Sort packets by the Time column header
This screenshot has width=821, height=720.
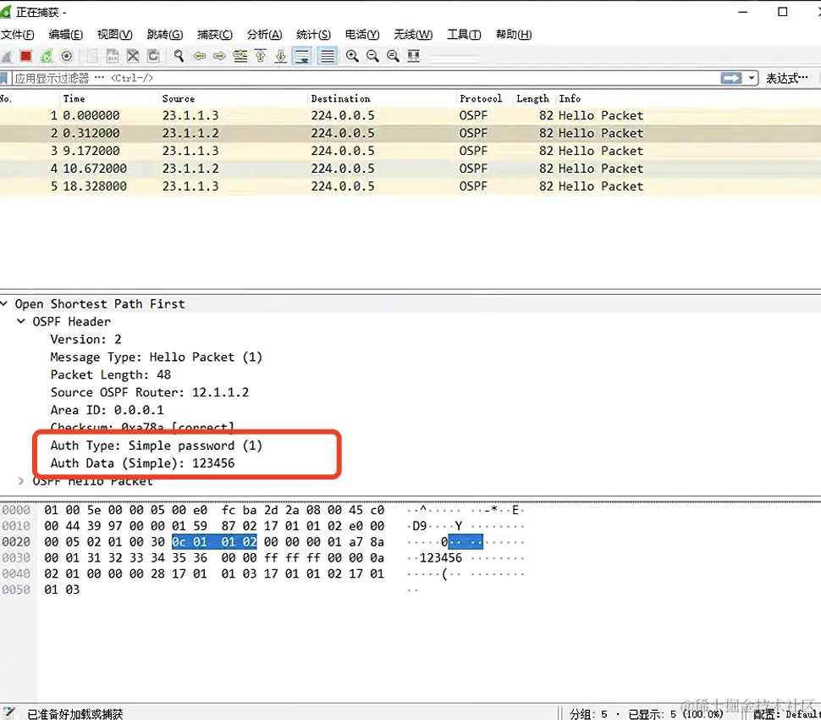[108, 98]
